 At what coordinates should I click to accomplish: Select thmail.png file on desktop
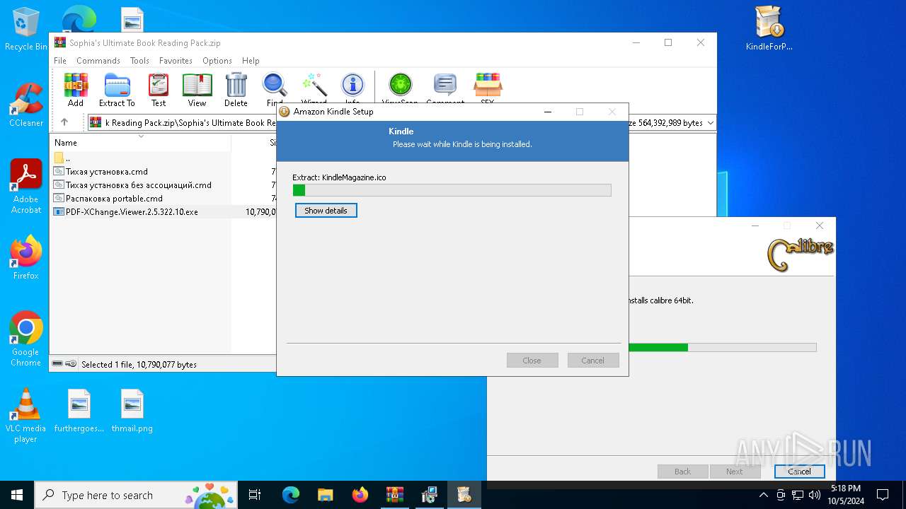tap(132, 411)
